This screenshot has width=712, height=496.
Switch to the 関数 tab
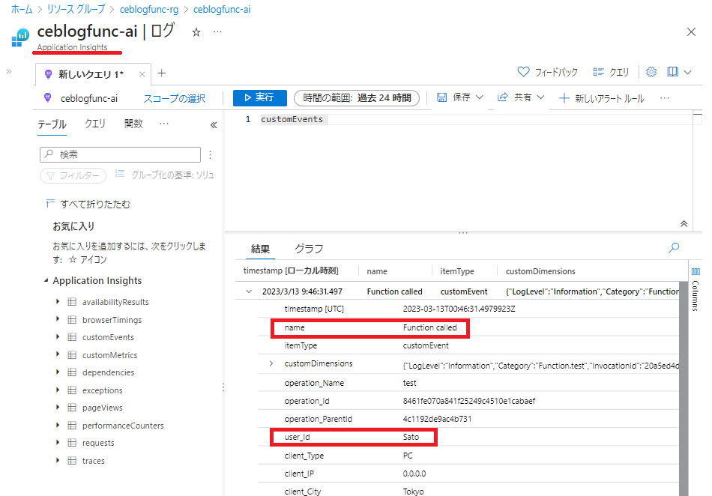(133, 124)
